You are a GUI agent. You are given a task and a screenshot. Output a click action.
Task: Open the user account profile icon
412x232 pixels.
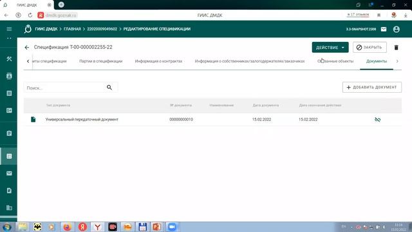point(397,29)
